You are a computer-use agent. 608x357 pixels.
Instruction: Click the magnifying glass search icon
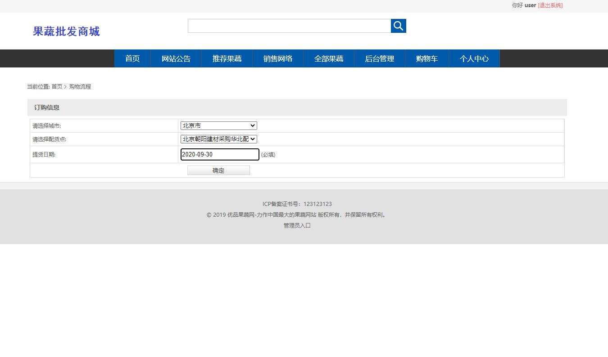coord(398,26)
